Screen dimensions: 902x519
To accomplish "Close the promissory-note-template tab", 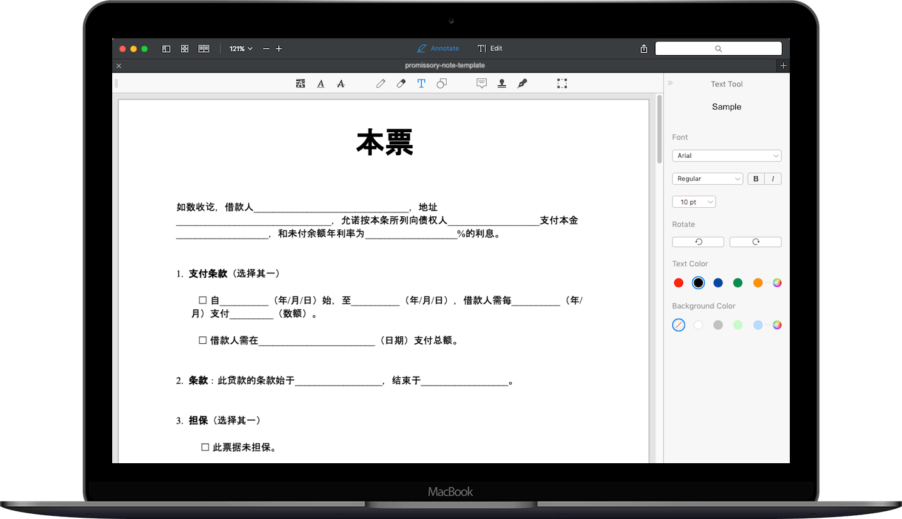I will tap(119, 66).
